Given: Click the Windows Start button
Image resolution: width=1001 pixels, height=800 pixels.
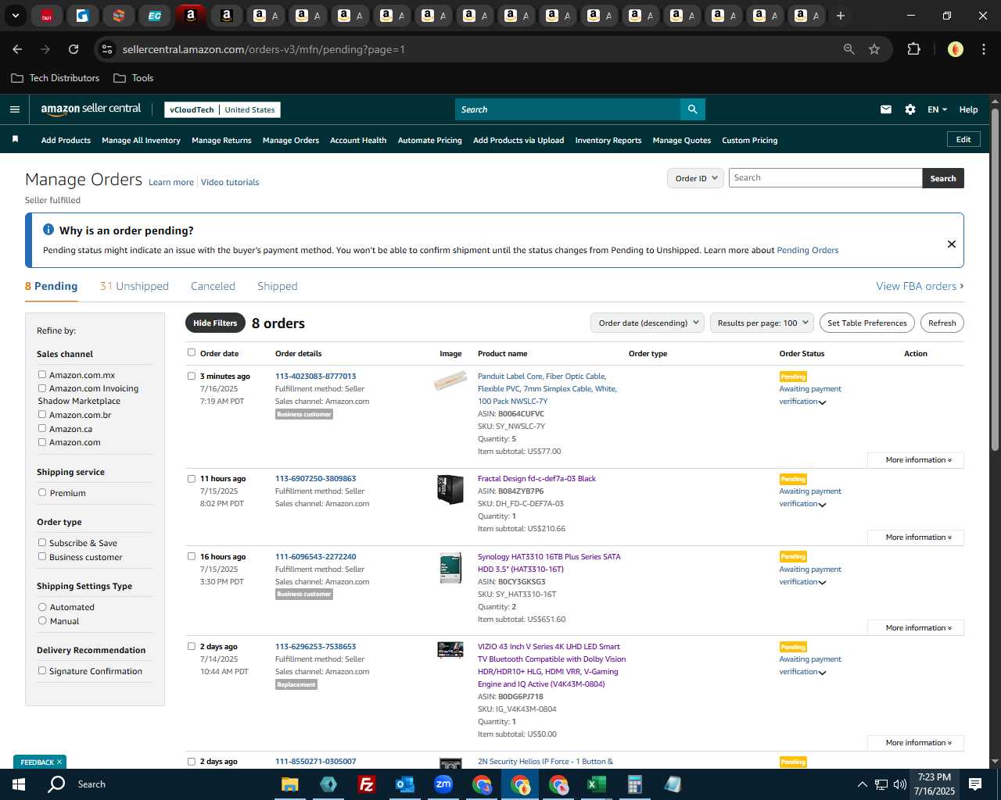Looking at the screenshot, I should tap(19, 784).
